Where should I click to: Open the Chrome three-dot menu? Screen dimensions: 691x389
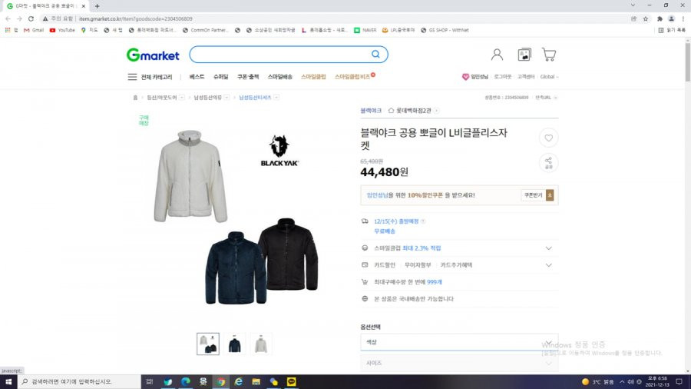pyautogui.click(x=683, y=18)
